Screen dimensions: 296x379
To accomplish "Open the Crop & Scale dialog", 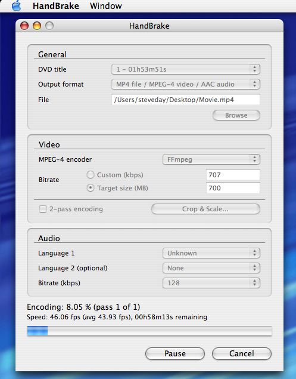I will click(205, 209).
